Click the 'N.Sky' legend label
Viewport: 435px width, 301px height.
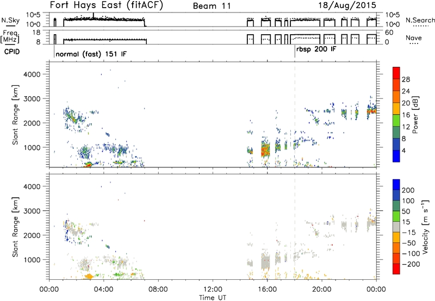[x=10, y=20]
